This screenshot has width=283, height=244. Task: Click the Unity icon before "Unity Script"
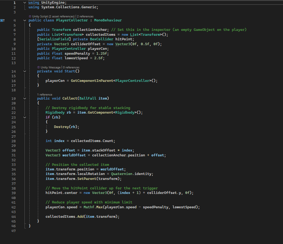(30, 16)
